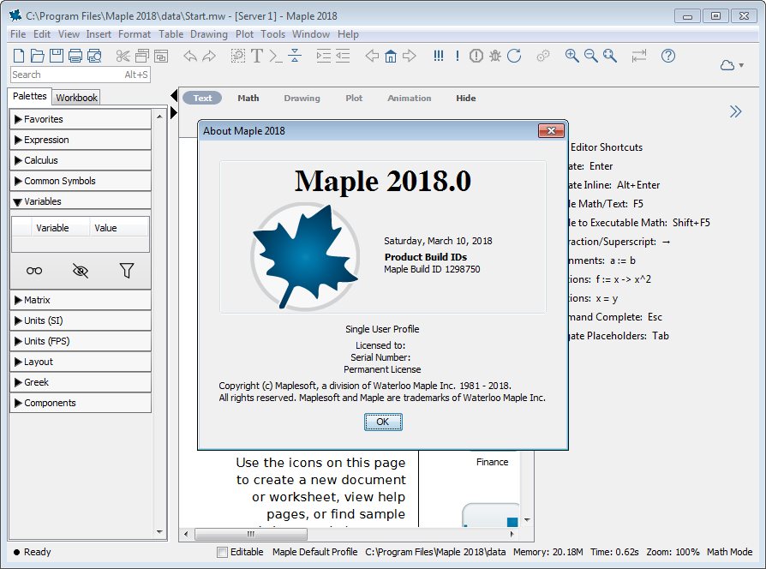
Task: Expand the Favorites palette
Action: 81,119
